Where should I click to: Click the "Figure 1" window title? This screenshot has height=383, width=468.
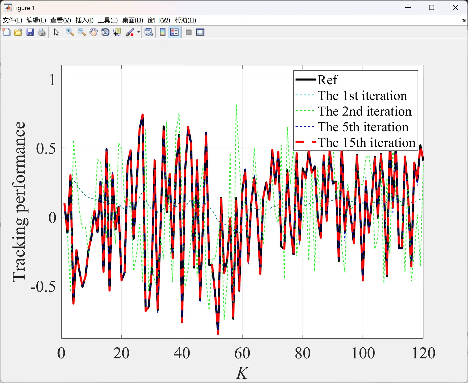(x=24, y=8)
